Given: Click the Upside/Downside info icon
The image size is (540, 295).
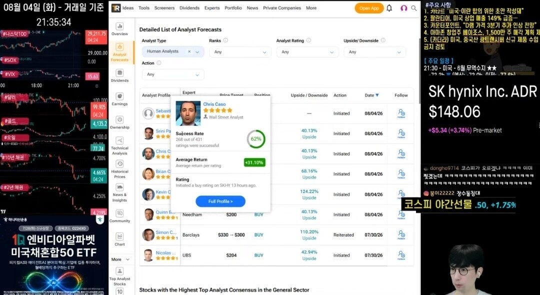Looking at the screenshot, I should [x=383, y=40].
